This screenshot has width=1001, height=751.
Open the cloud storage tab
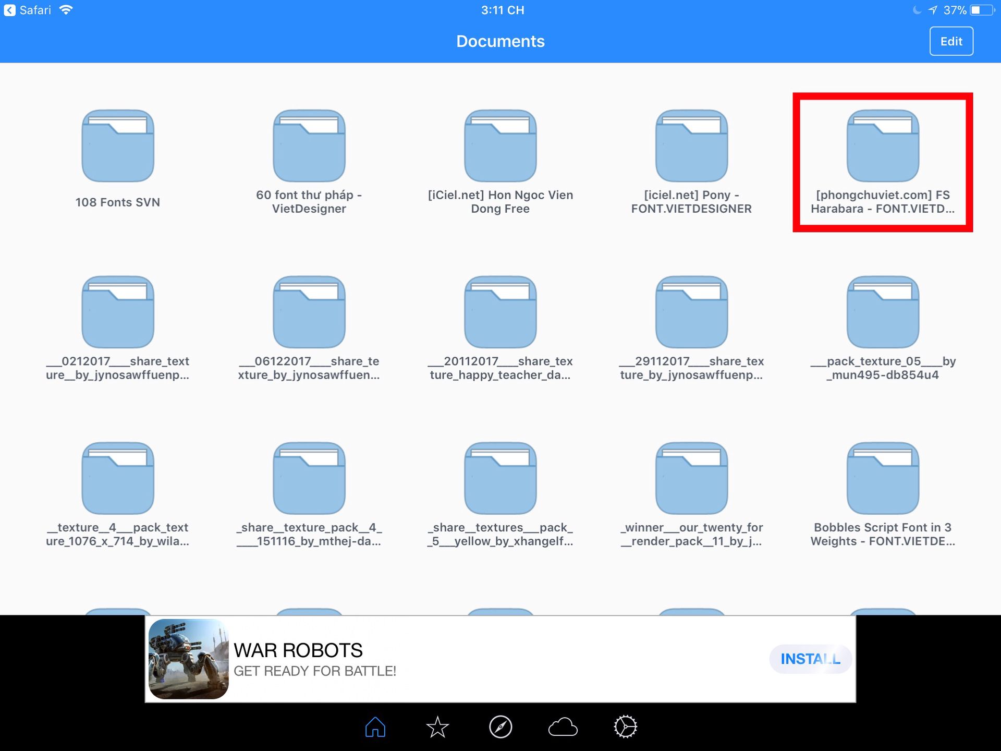tap(563, 726)
